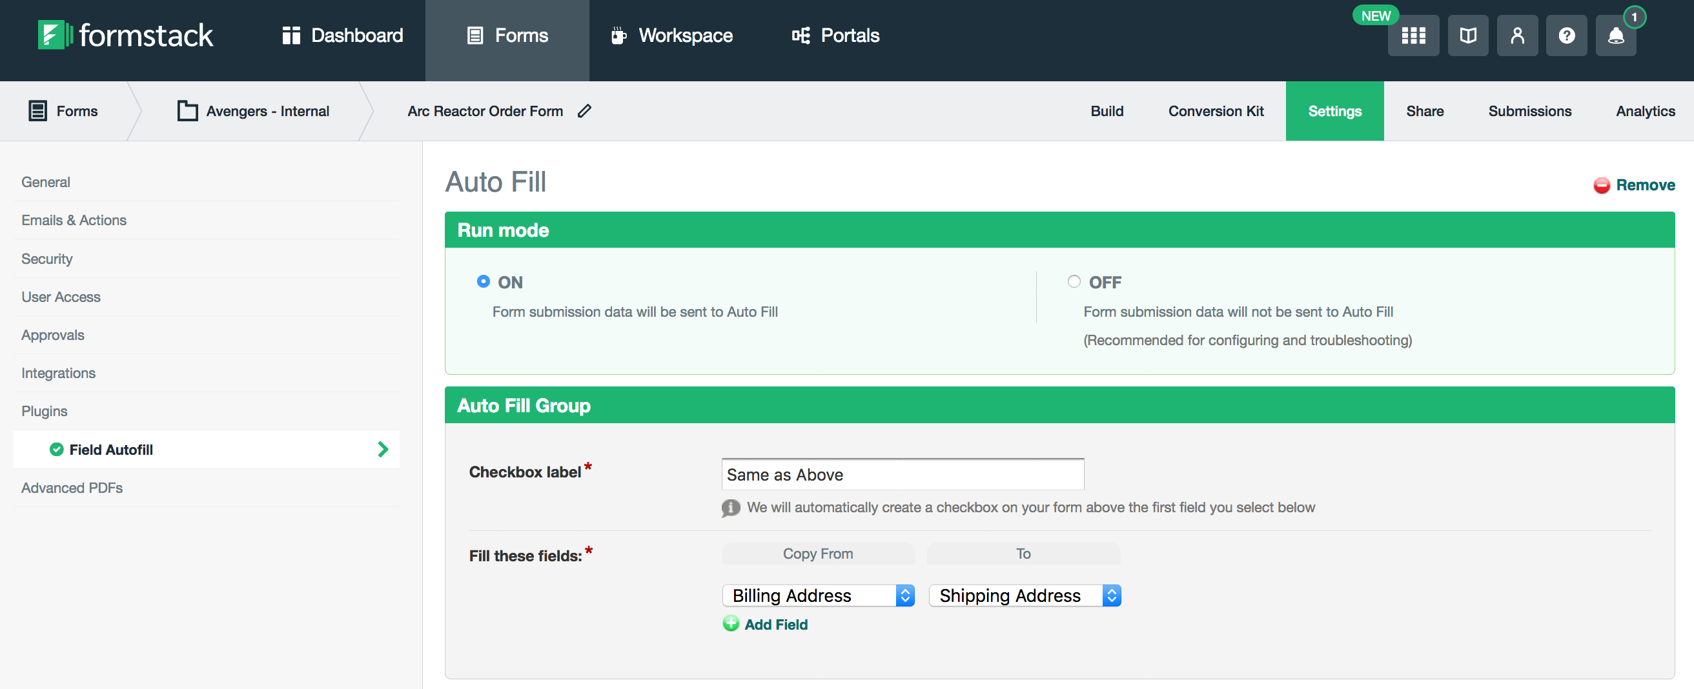Open Emails & Actions settings section
1694x689 pixels.
pyautogui.click(x=74, y=220)
